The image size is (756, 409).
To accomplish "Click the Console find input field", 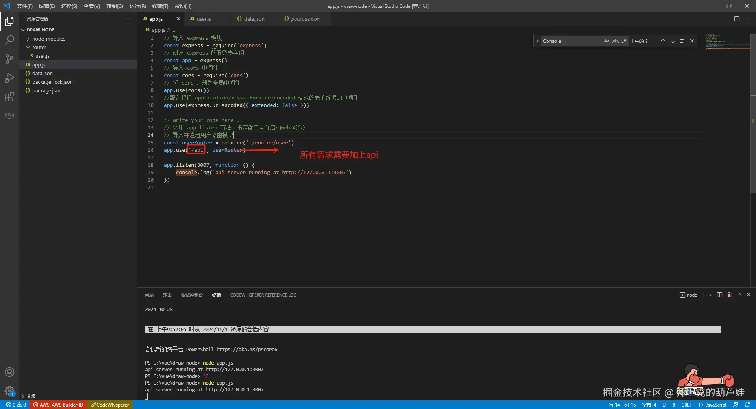I will [x=571, y=41].
